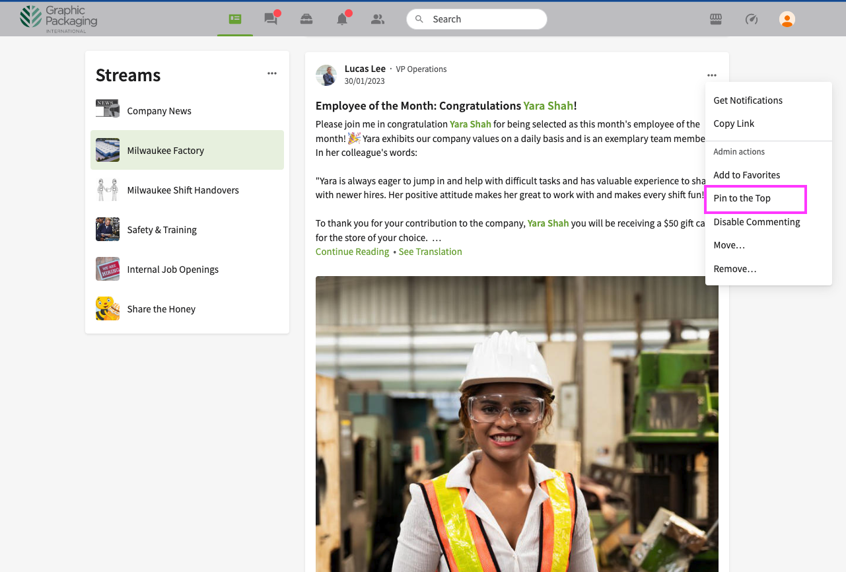Image resolution: width=846 pixels, height=572 pixels.
Task: Click the Admin actions section label
Action: (739, 152)
